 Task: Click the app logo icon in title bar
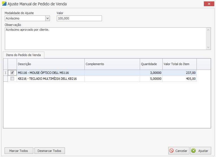click(4, 4)
